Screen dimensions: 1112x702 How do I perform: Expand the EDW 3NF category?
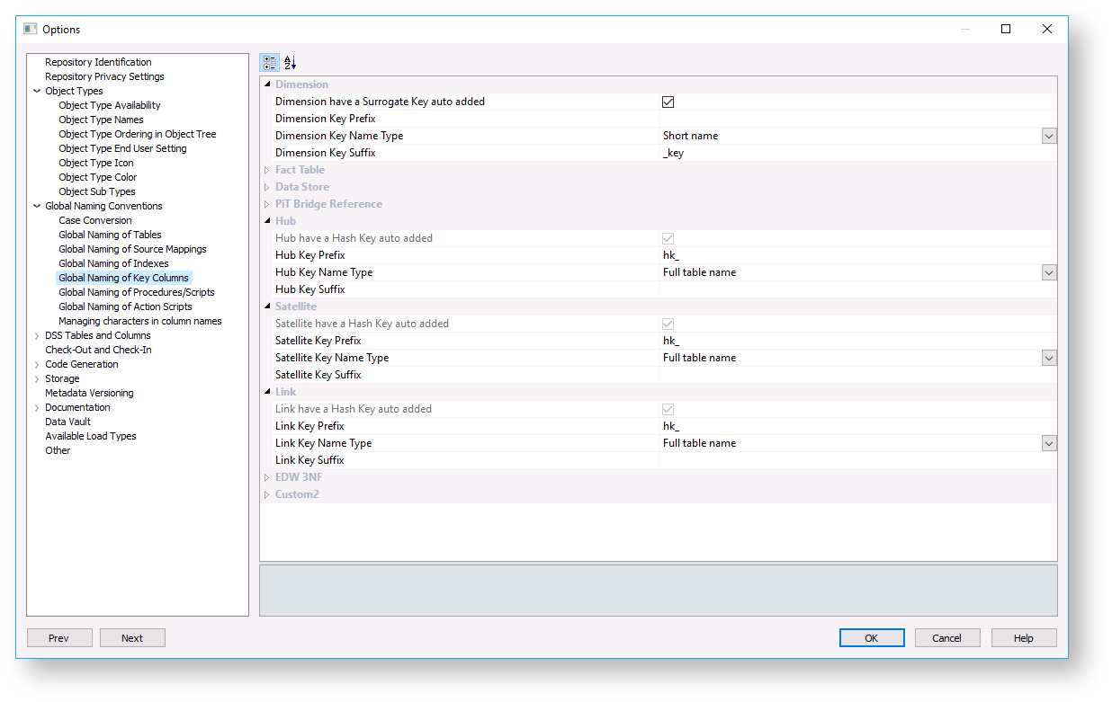267,477
